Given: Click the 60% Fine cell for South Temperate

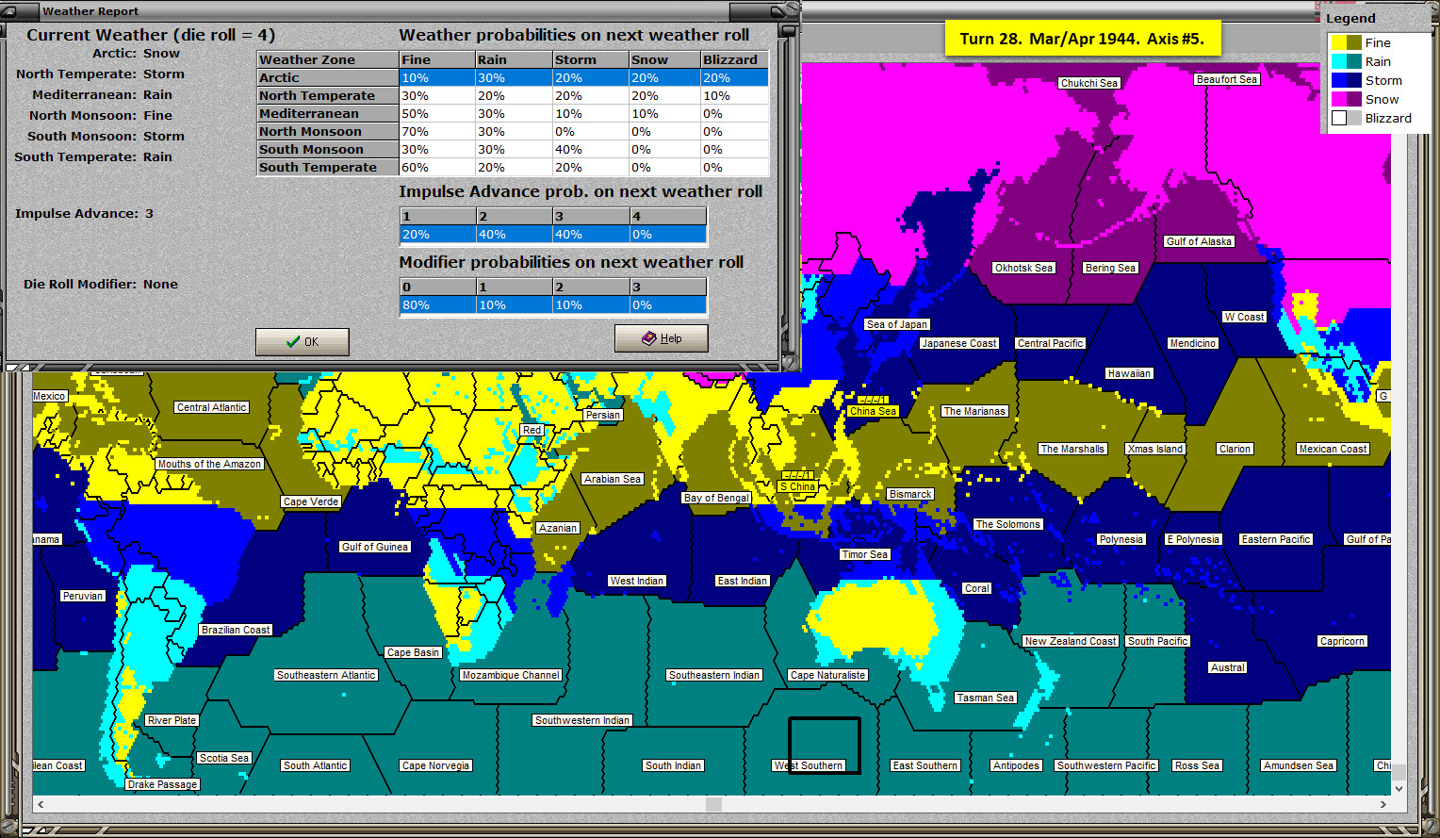Looking at the screenshot, I should click(x=437, y=167).
